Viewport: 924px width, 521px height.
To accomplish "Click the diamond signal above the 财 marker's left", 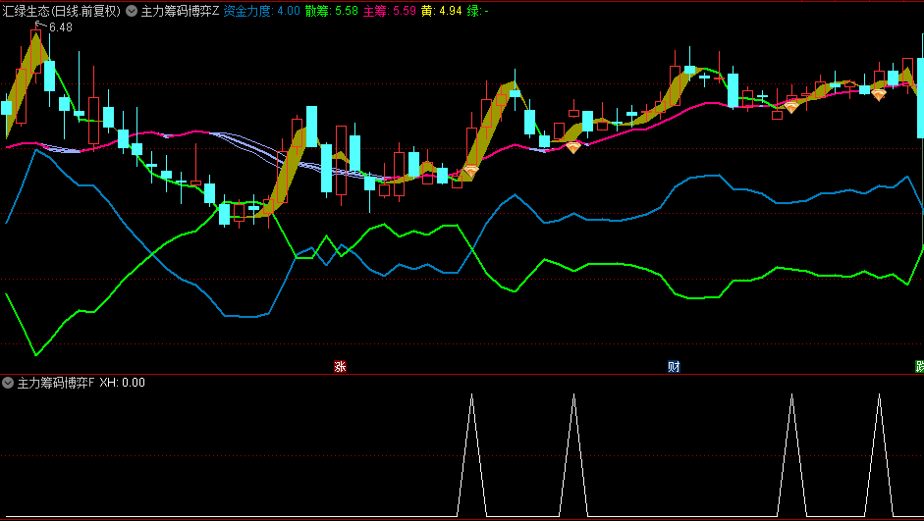I will (x=572, y=147).
